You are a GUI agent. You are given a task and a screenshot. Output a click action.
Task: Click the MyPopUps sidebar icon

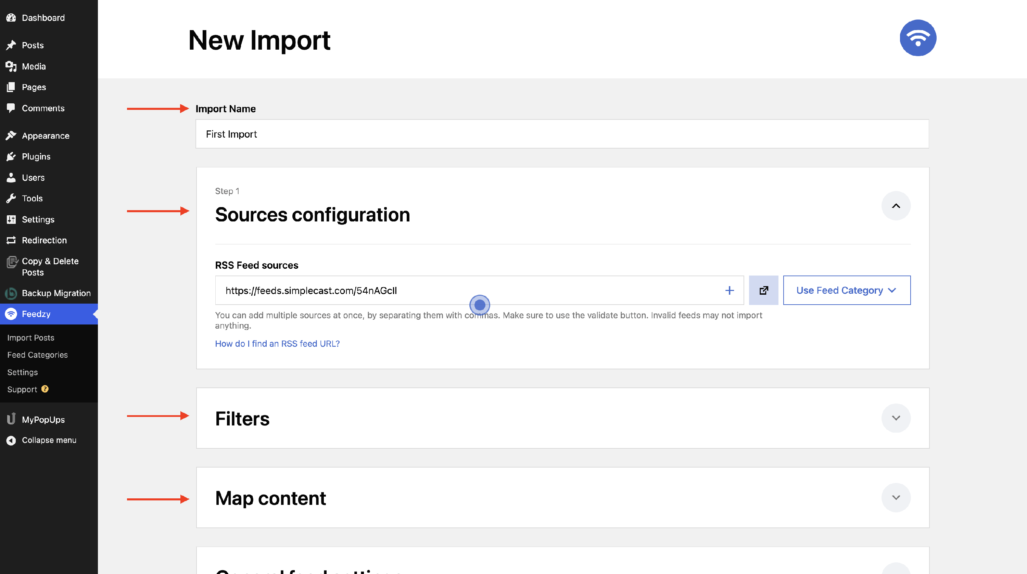(x=11, y=419)
